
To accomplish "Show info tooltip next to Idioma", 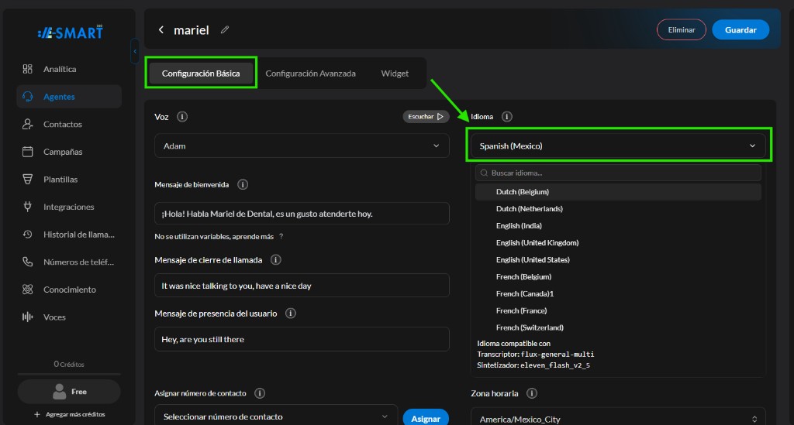I will [x=507, y=117].
